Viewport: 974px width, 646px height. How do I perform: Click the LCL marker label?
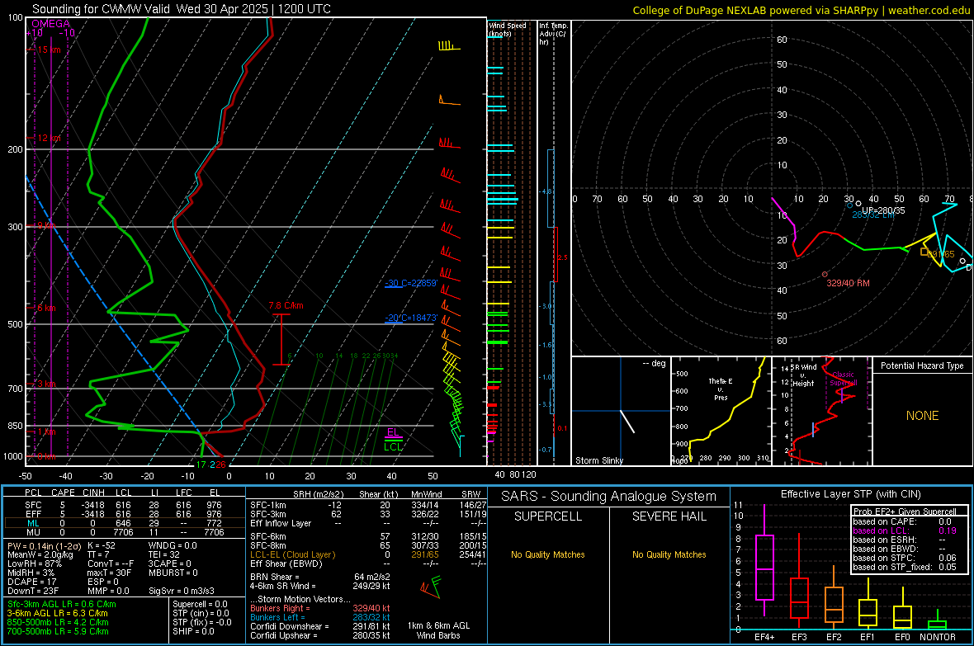click(x=393, y=446)
